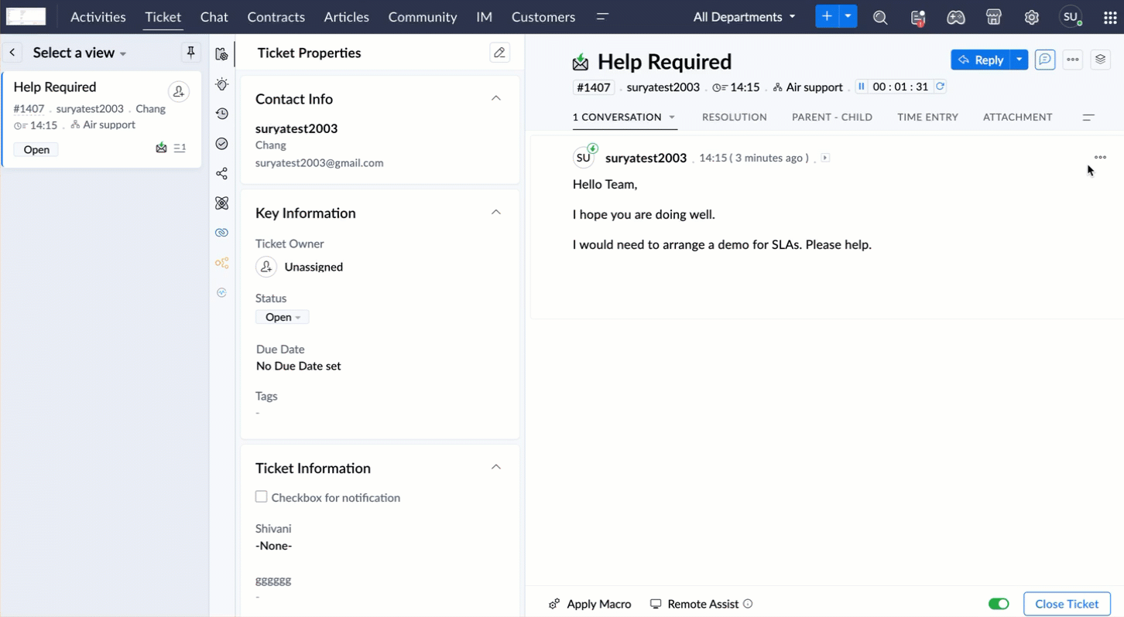
Task: Open the conversation message options dots
Action: point(1100,157)
